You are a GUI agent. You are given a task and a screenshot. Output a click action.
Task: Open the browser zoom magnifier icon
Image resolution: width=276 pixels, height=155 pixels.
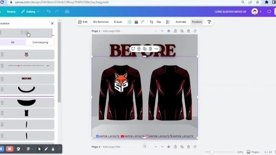[243, 2]
